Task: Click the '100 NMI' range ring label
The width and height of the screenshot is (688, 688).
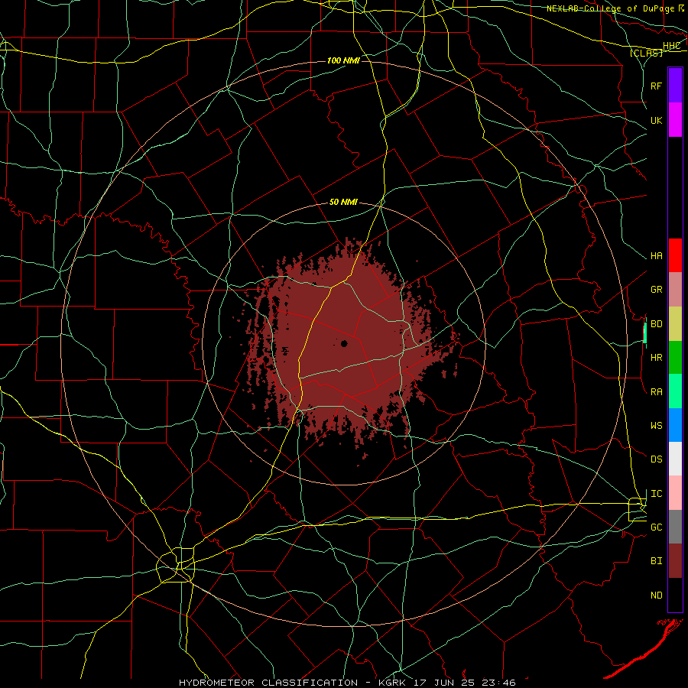Action: pos(343,60)
